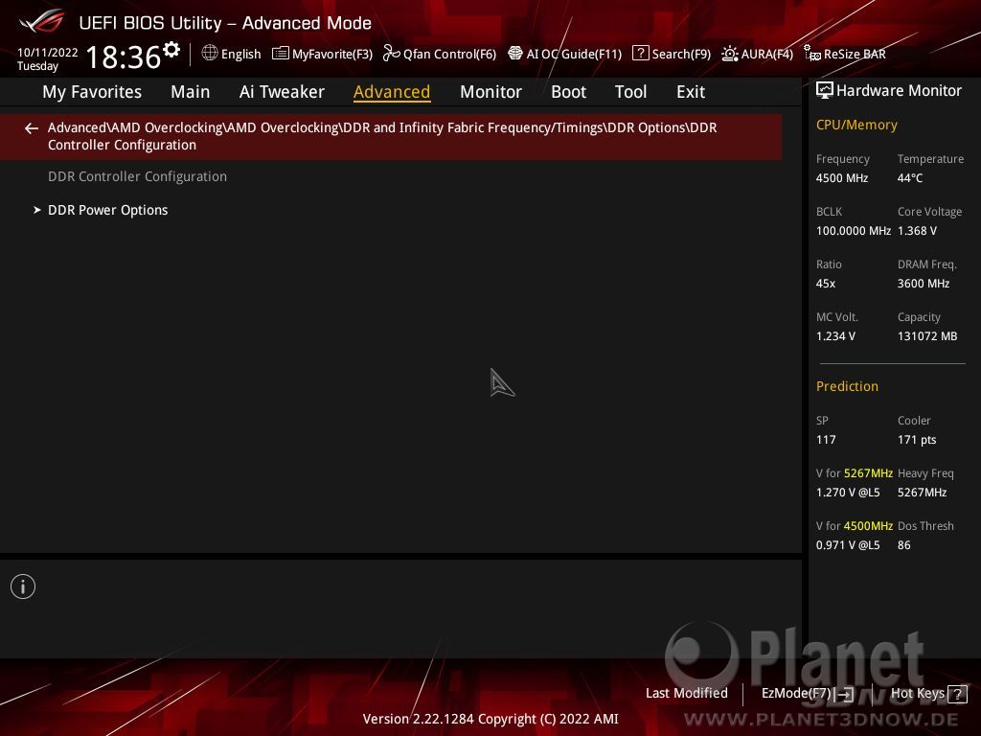Click Last Modified button
This screenshot has height=736, width=981.
click(686, 694)
